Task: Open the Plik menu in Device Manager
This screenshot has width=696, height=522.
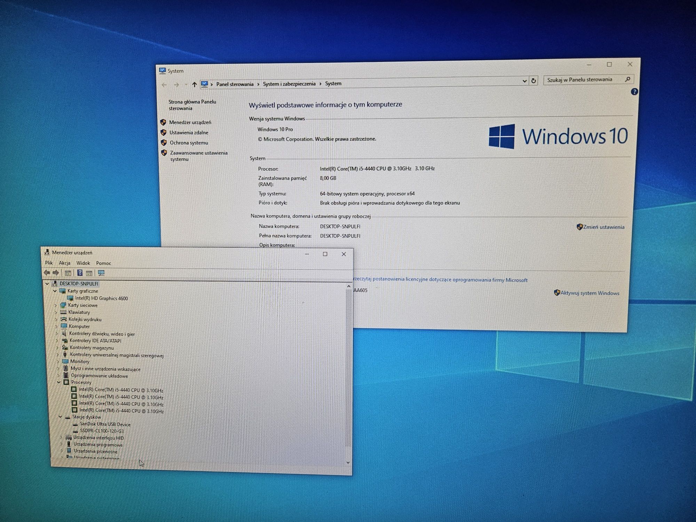Action: 49,263
